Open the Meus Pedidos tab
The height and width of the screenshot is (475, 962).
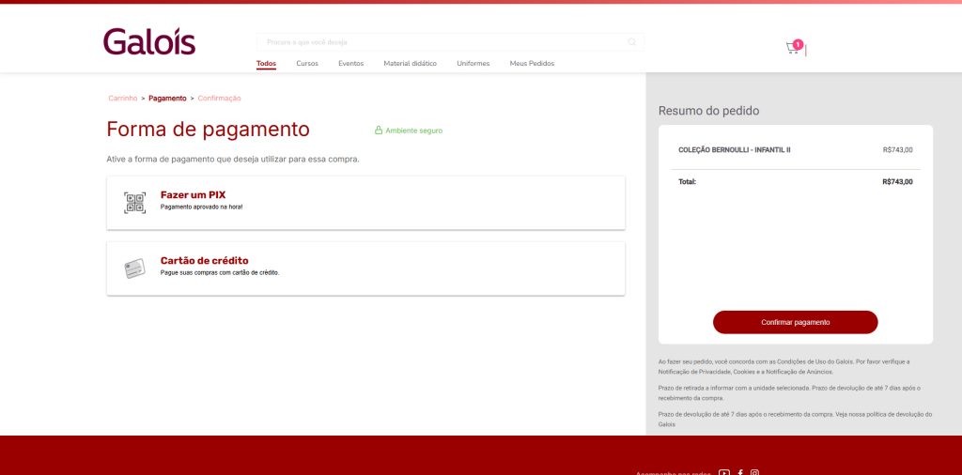(532, 64)
